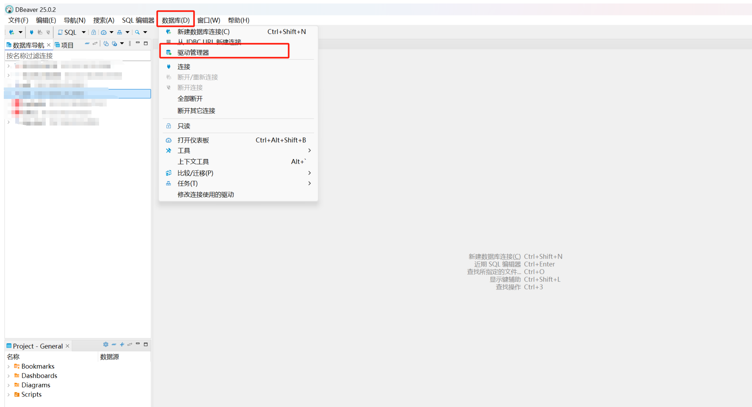Image resolution: width=752 pixels, height=407 pixels.
Task: Click 修改连接使用的驱动 menu entry
Action: click(205, 195)
